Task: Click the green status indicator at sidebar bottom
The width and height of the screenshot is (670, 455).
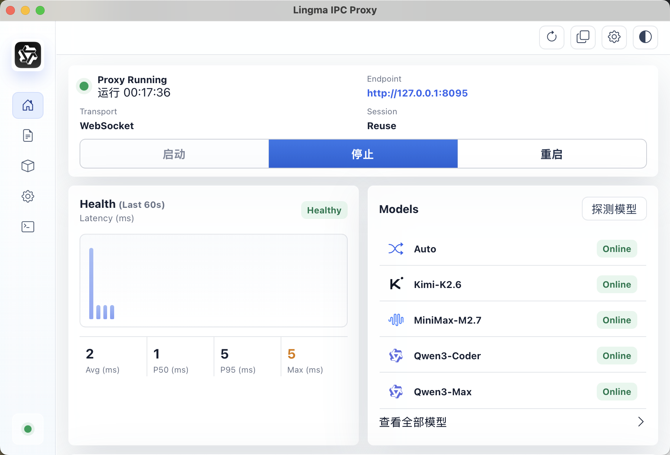Action: coord(28,429)
